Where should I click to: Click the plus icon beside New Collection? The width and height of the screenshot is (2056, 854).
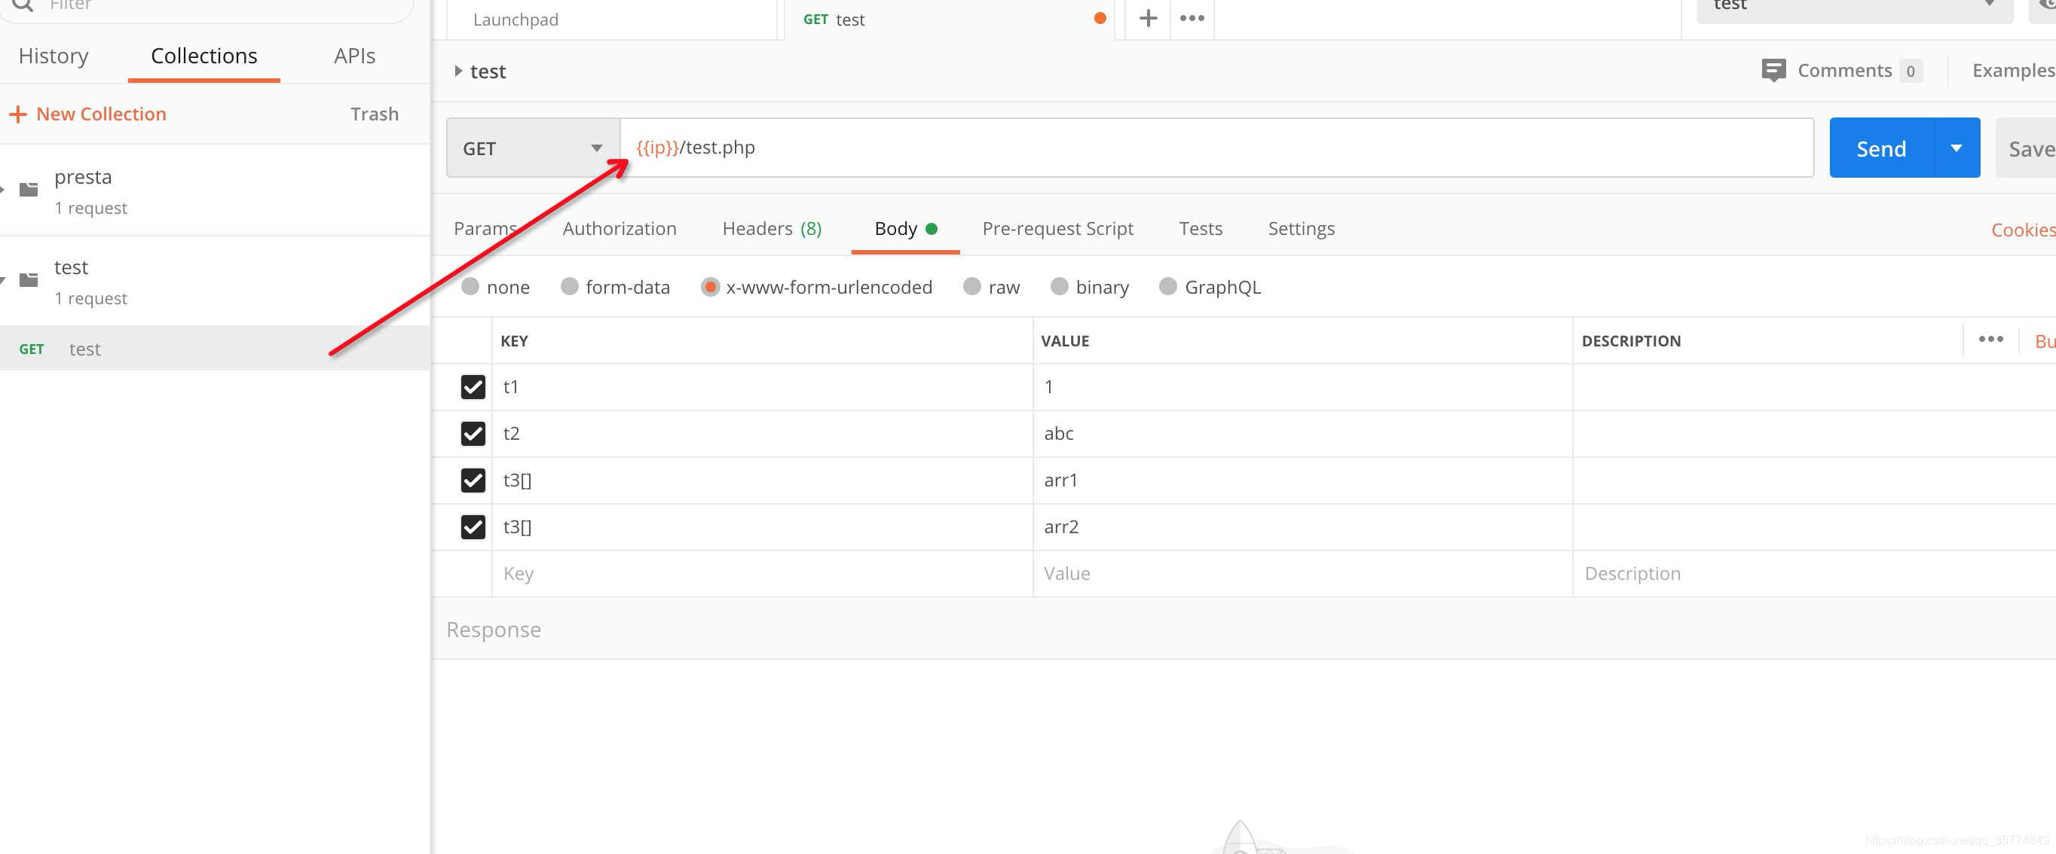(x=17, y=114)
